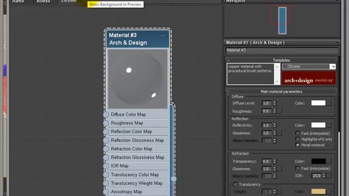Enable Refraction Fast (interpolate) checkbox
Screen dimensions: 349x196
[x=298, y=168]
